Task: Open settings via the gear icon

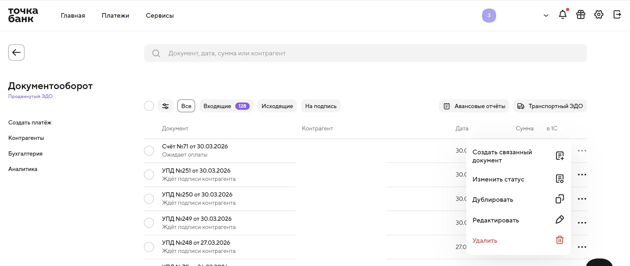Action: [599, 15]
